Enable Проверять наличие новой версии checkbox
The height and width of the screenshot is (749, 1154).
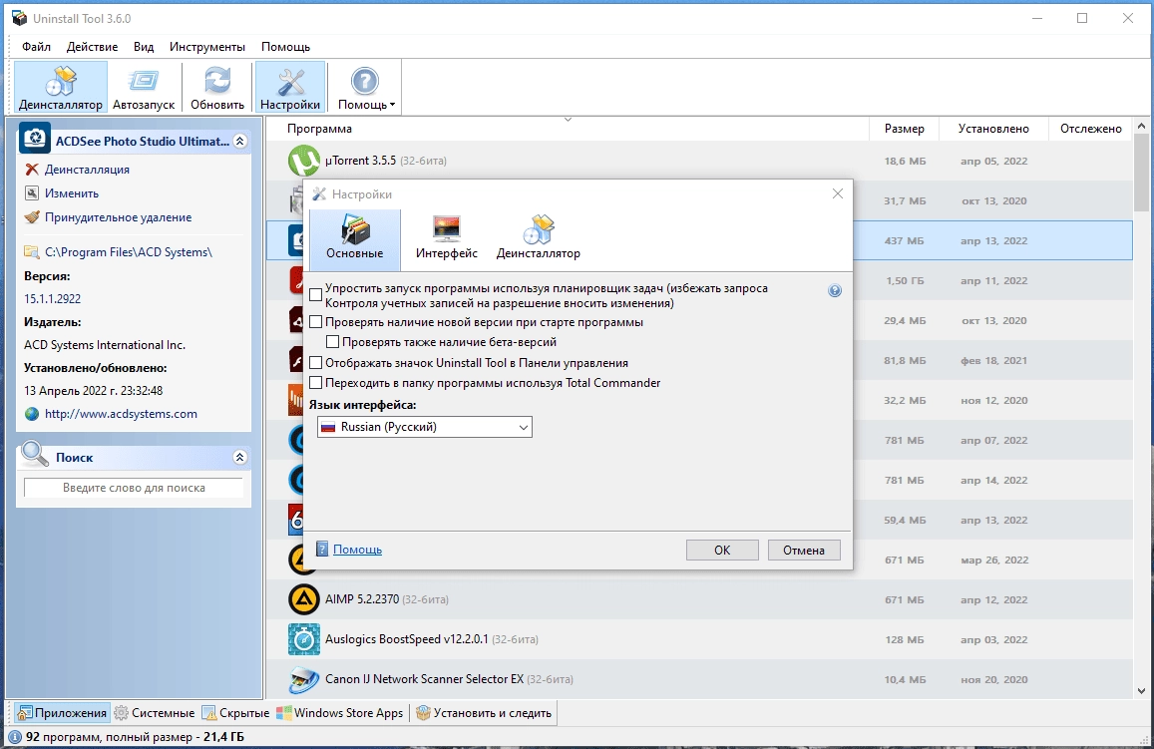coord(316,321)
